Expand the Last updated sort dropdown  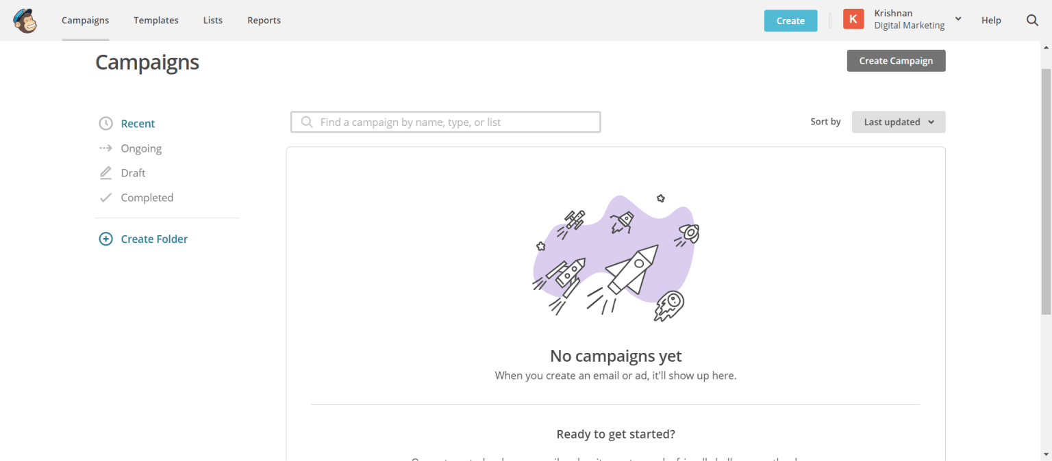click(899, 122)
